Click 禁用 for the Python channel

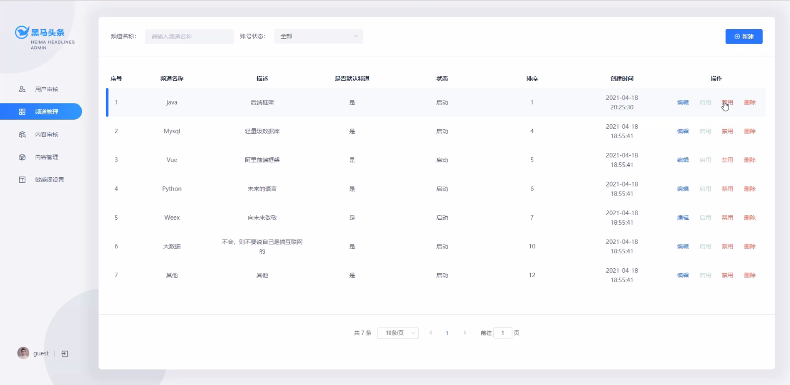click(728, 189)
